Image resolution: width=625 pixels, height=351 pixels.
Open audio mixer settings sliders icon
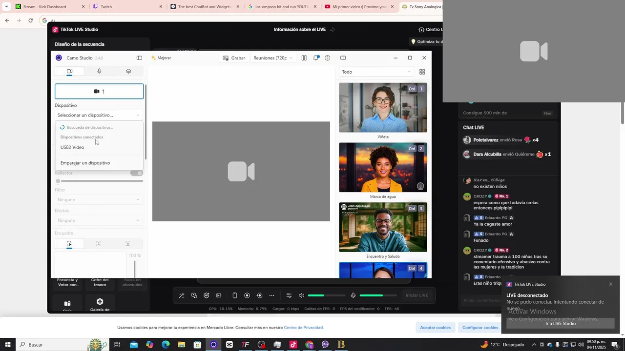pos(289,295)
